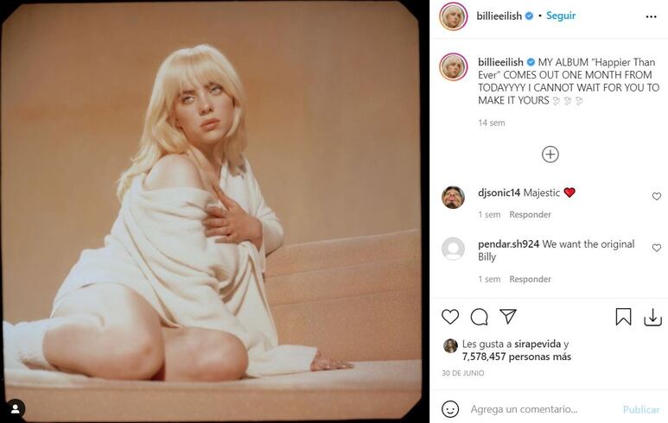The height and width of the screenshot is (423, 668).
Task: Show tagged people icon on photo
Action: [x=16, y=409]
